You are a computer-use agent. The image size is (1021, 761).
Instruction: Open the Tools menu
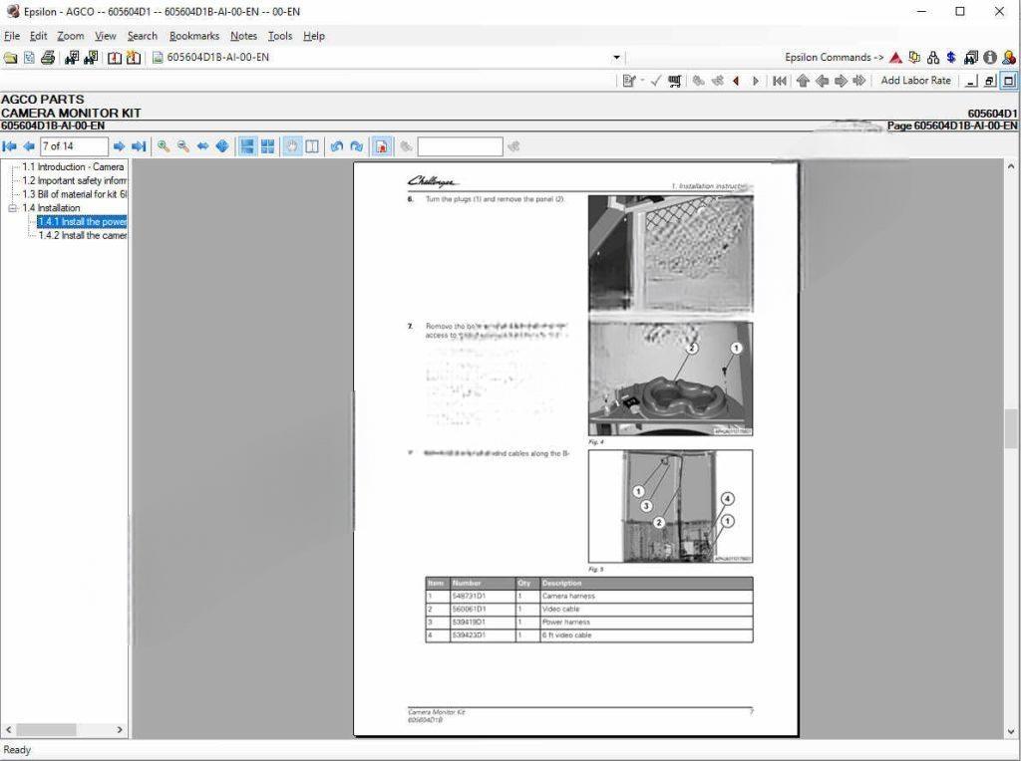tap(279, 35)
